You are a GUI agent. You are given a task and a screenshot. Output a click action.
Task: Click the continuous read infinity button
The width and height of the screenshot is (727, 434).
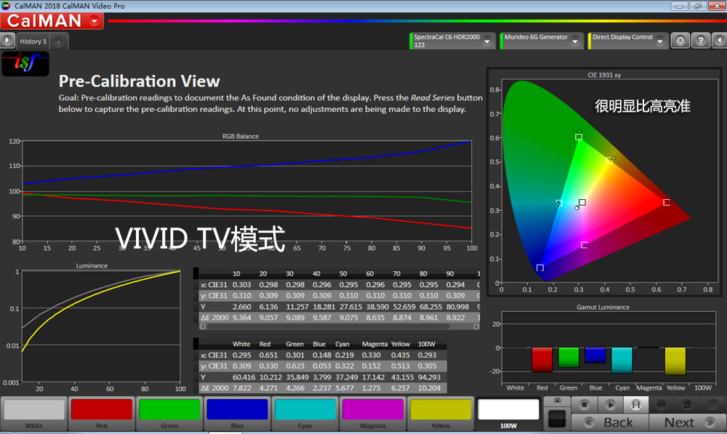tap(662, 405)
